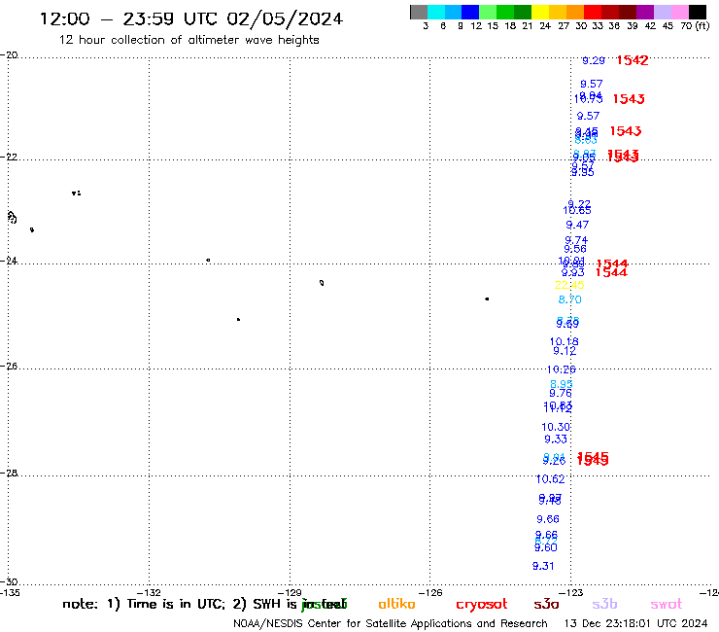This screenshot has width=719, height=632.
Task: Select the black swatch at legend end
Action: point(697,12)
